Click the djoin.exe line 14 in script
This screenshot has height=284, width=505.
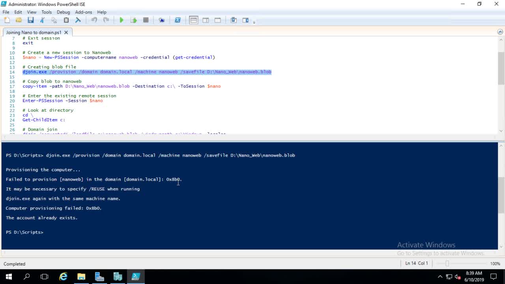147,72
